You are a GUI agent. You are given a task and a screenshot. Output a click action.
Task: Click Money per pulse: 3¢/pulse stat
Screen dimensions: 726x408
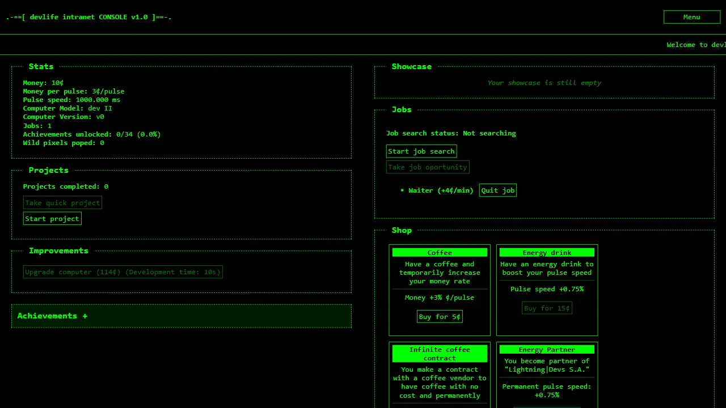click(x=74, y=91)
